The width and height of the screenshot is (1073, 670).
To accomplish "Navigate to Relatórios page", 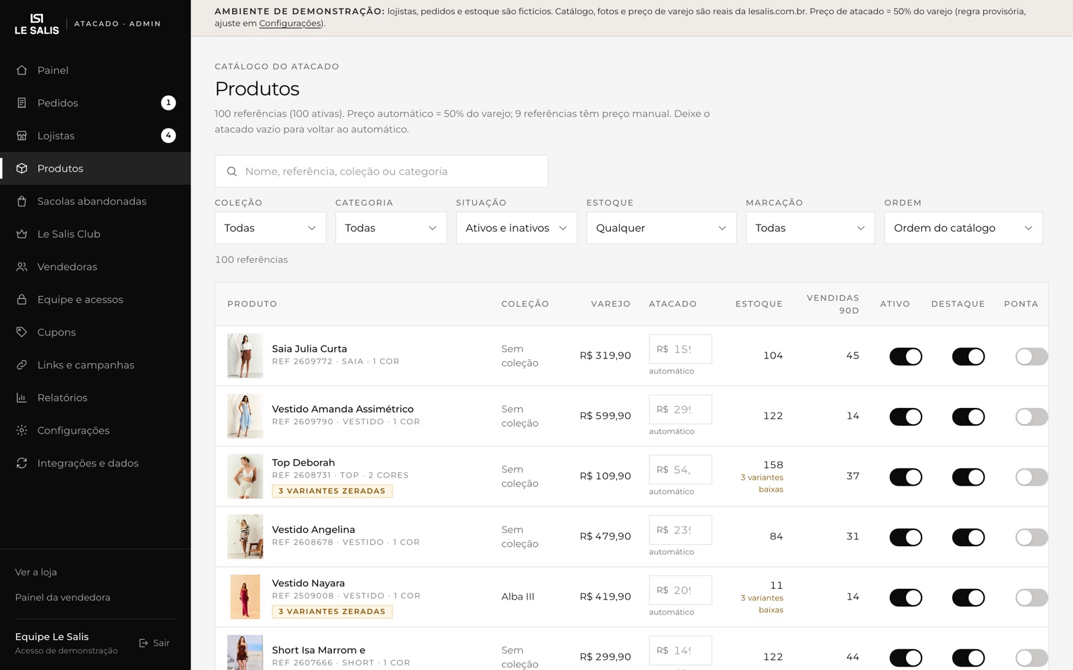I will pyautogui.click(x=95, y=398).
